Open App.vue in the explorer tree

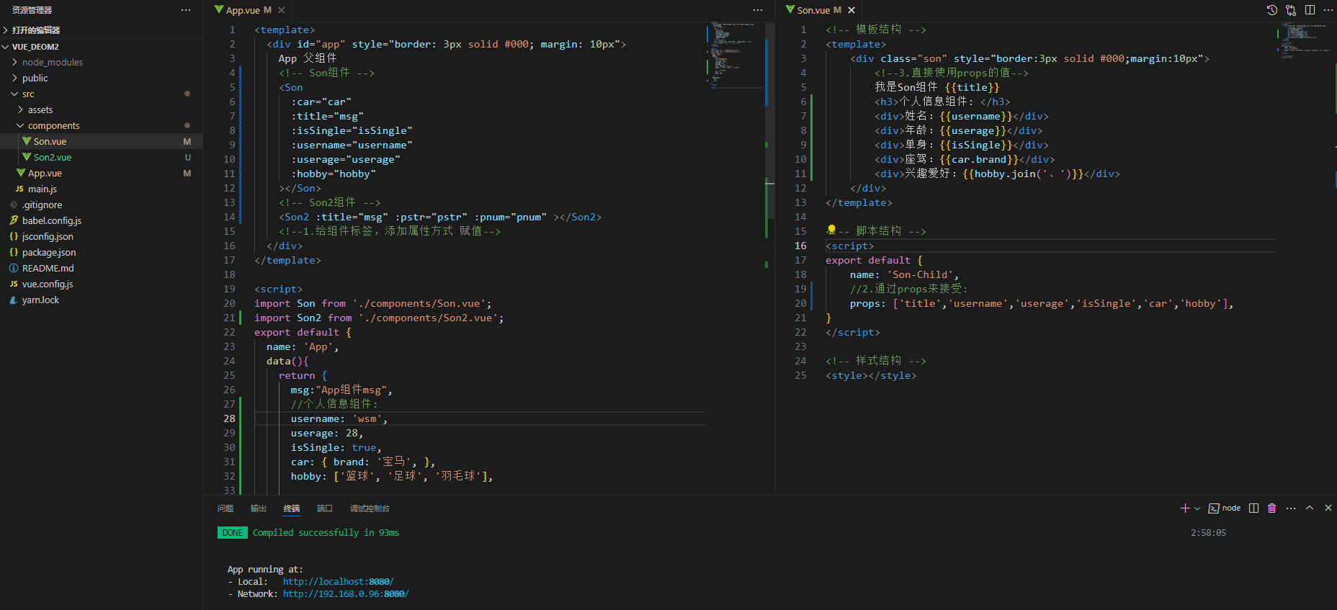coord(101,174)
